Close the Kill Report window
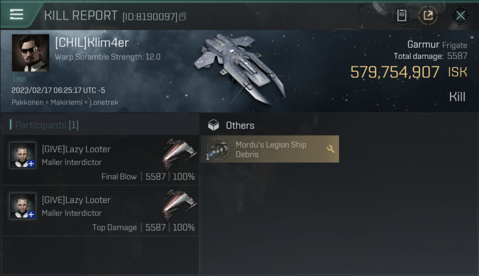This screenshot has width=479, height=276. coord(460,15)
